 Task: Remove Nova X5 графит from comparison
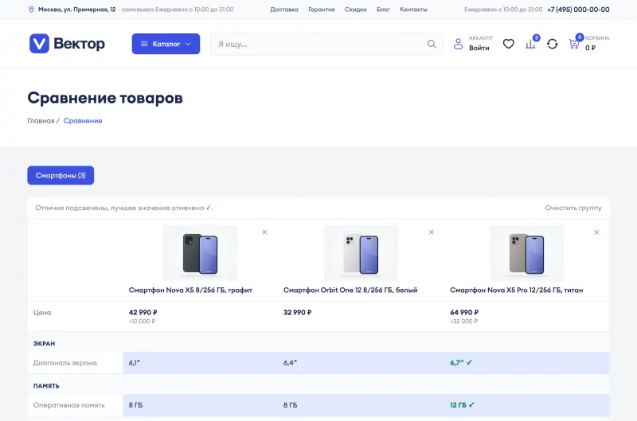[x=264, y=232]
